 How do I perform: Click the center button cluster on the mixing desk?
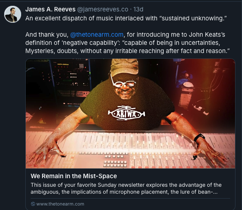pyautogui.click(x=115, y=161)
